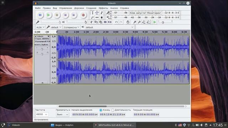Image resolution: width=228 pixels, height=128 pixels.
Task: Click the track gain slider knob
Action: point(42,49)
